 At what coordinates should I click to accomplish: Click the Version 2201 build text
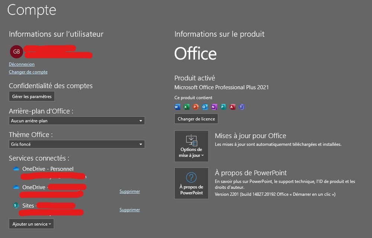[x=275, y=194]
